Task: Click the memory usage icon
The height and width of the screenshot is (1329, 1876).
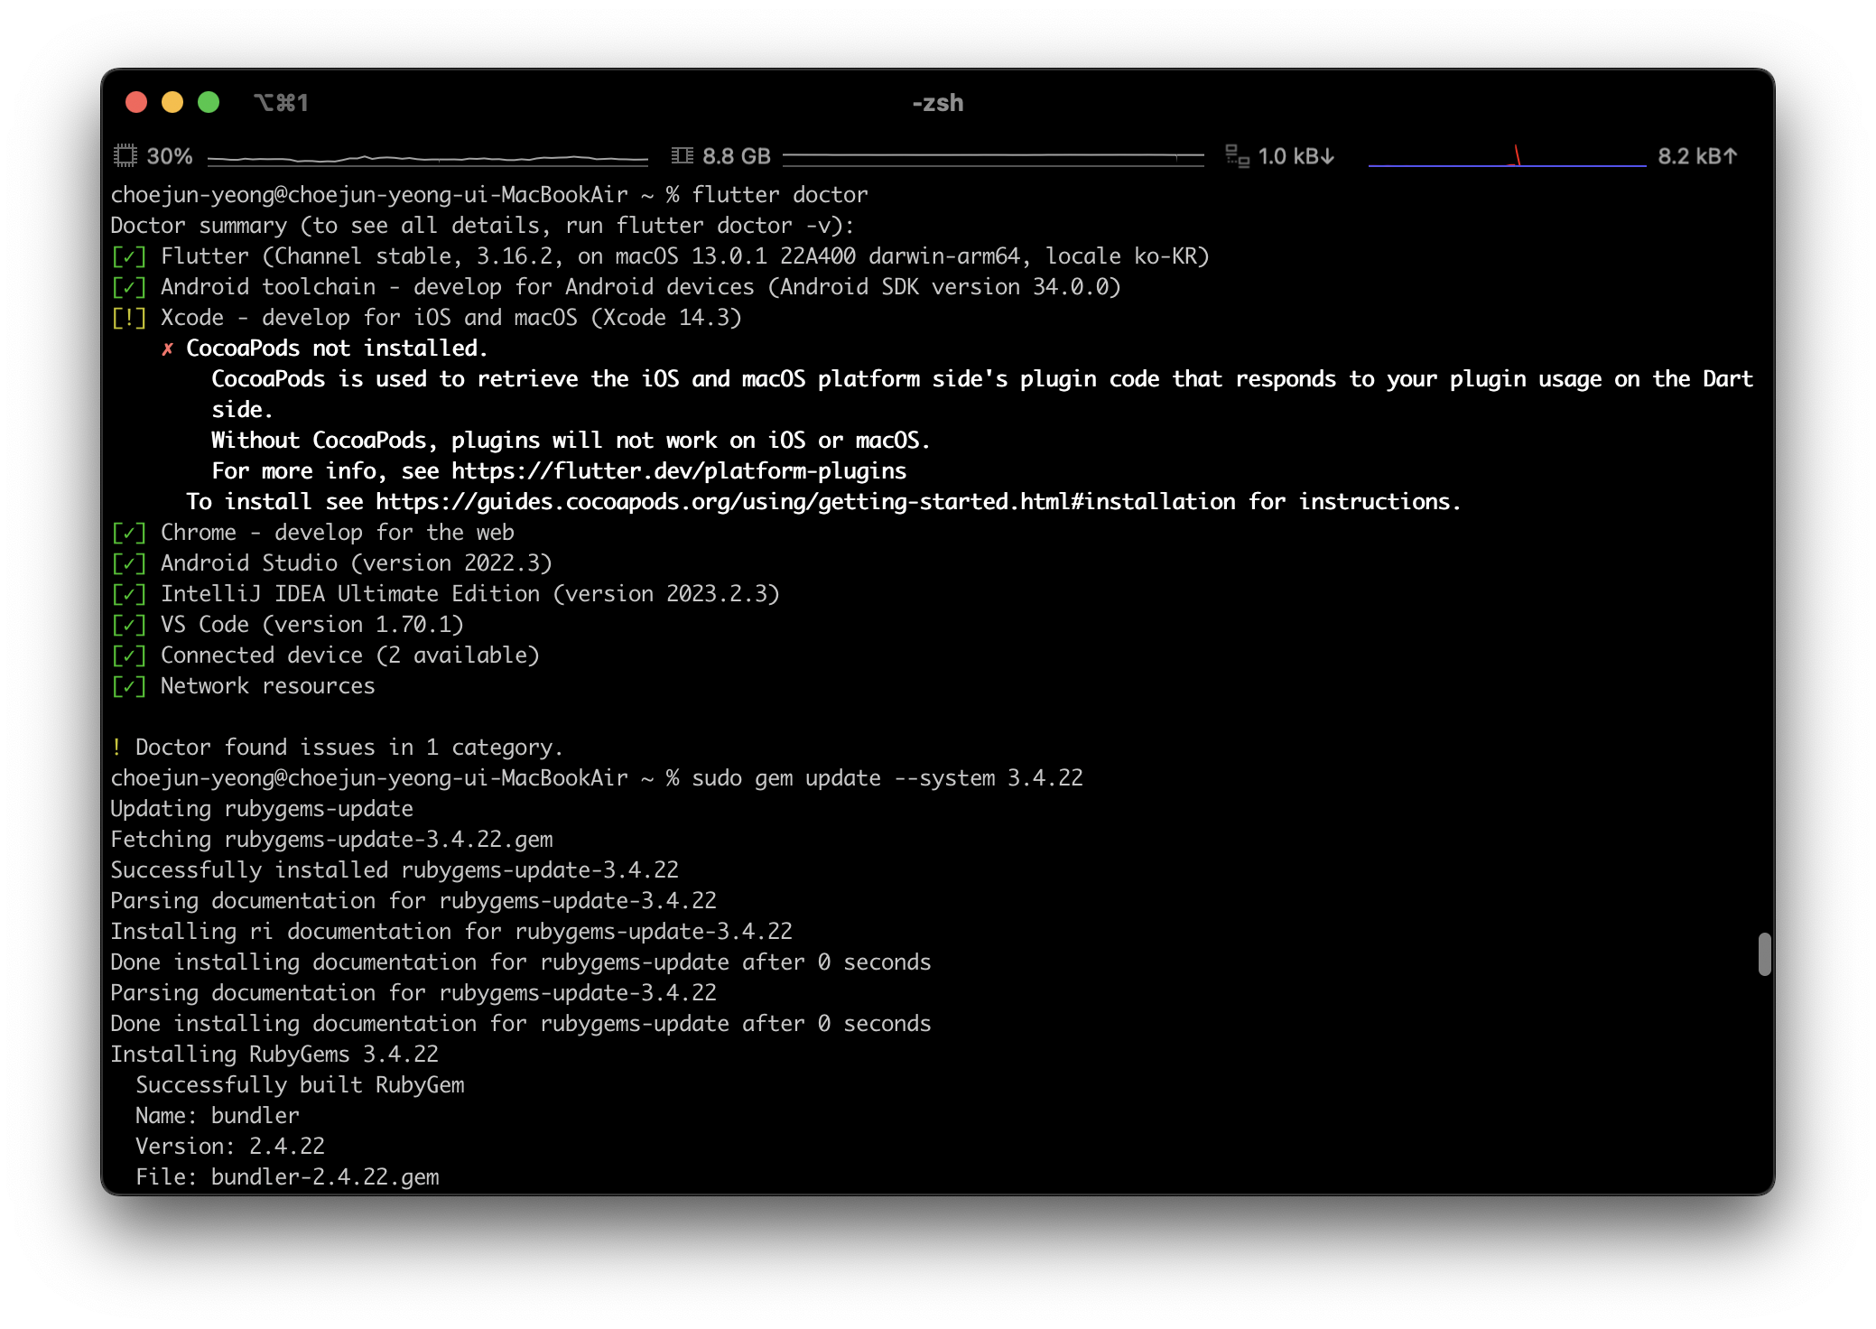Action: [683, 156]
